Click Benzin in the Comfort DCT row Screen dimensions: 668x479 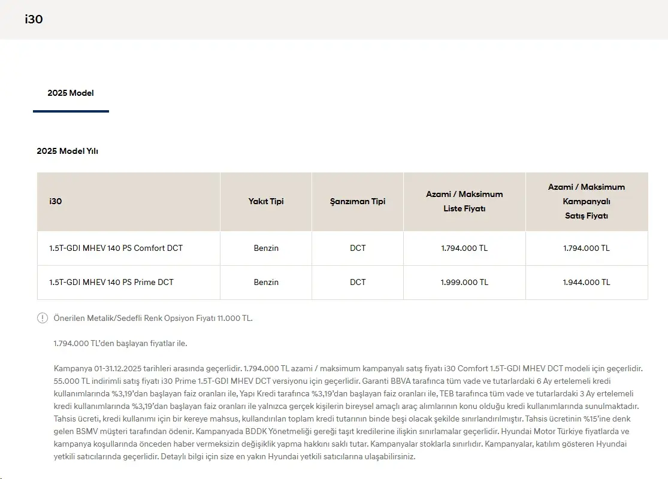click(x=266, y=248)
